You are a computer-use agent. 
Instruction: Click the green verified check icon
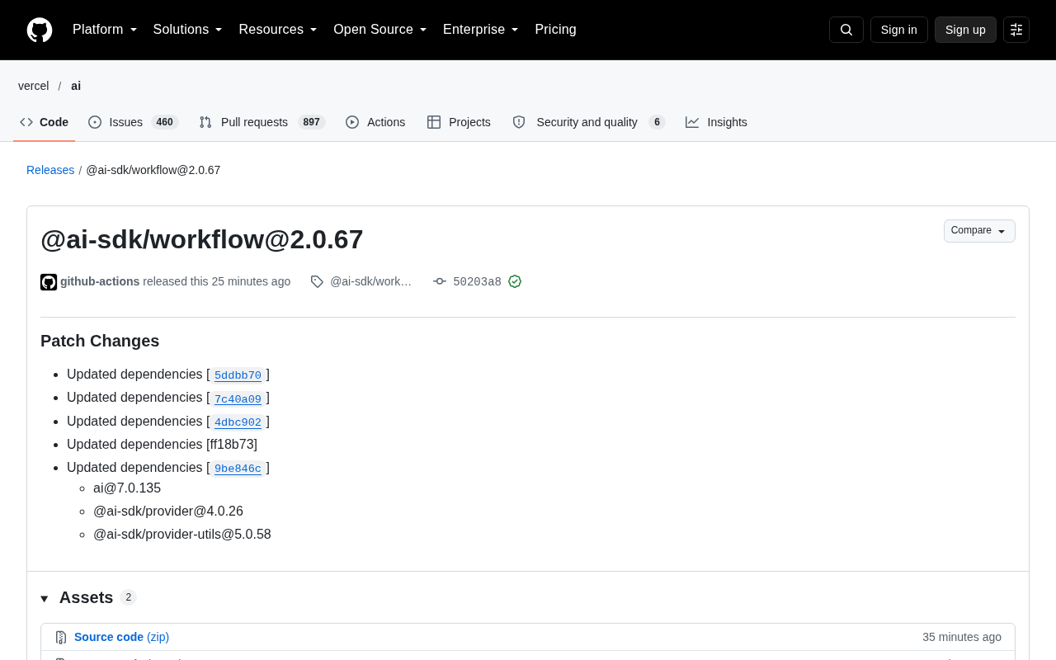click(x=515, y=281)
